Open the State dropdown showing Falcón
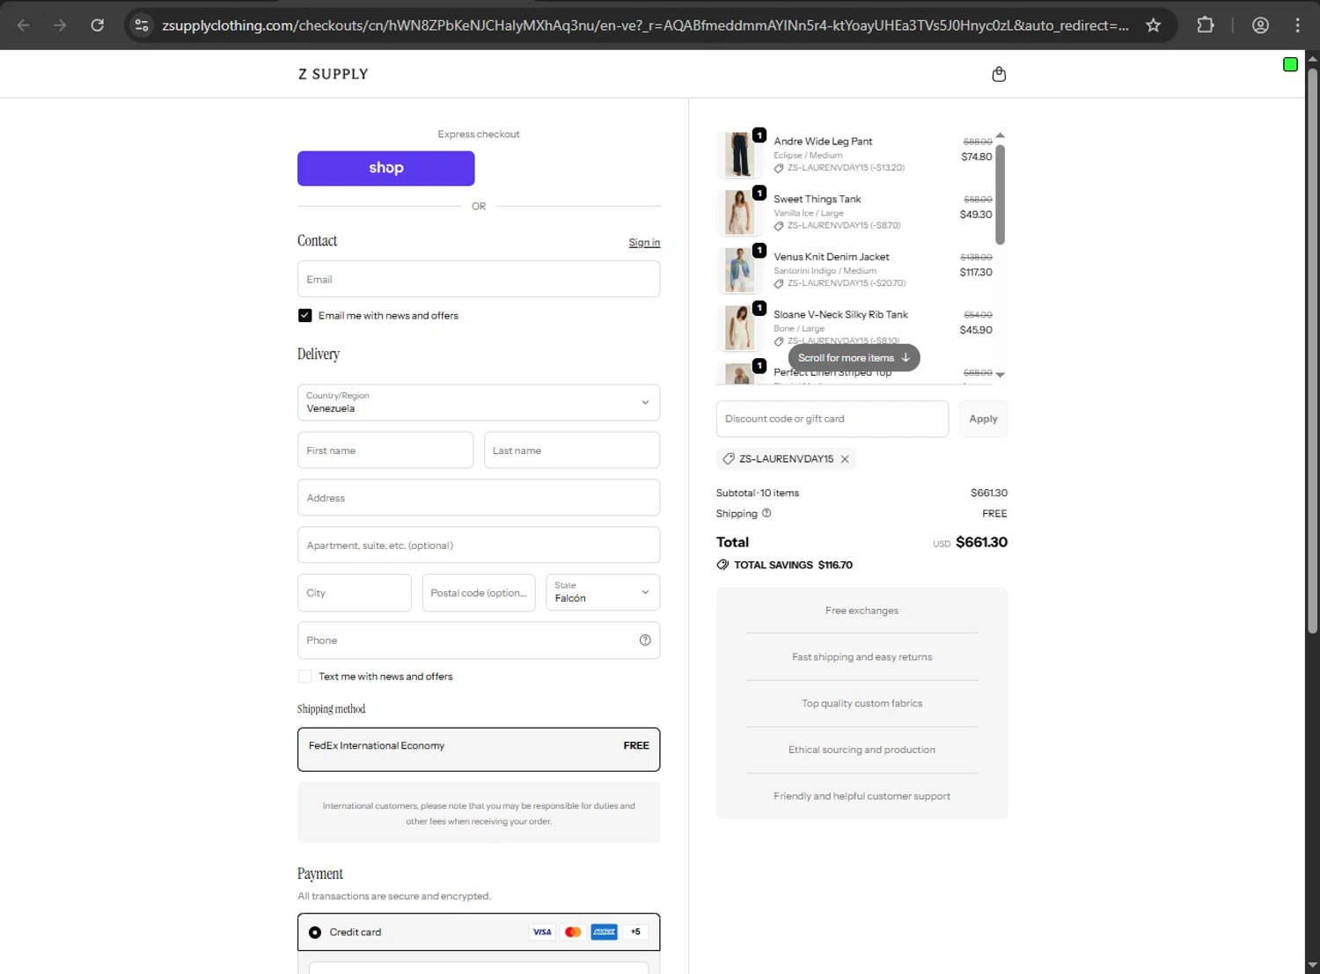The height and width of the screenshot is (974, 1320). point(603,592)
